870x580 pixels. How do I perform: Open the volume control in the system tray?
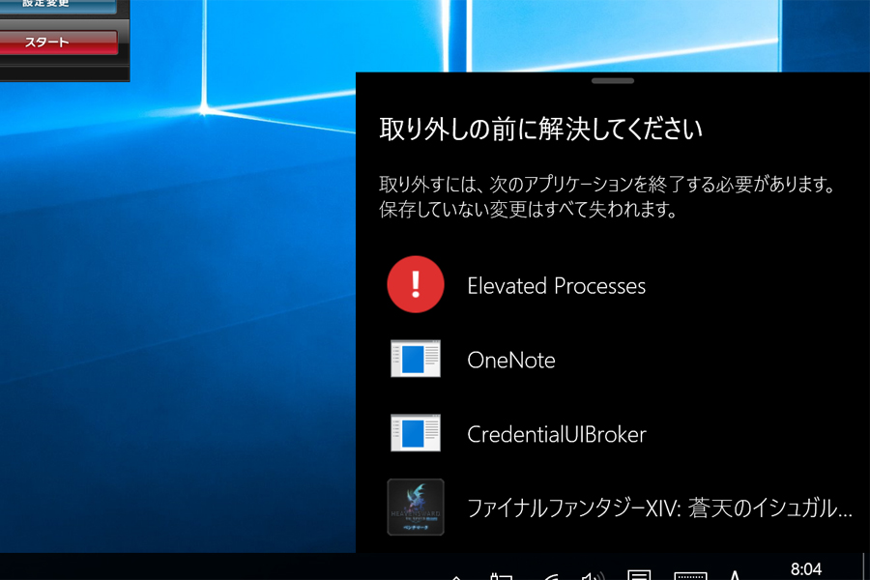[592, 576]
